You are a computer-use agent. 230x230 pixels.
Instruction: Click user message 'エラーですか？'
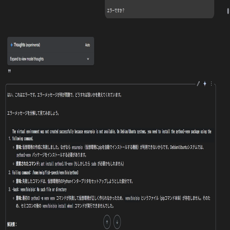click(x=116, y=11)
